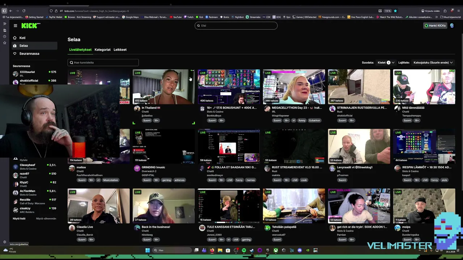Click the cook tag under RUST STREAMEREVENT

tap(304, 180)
